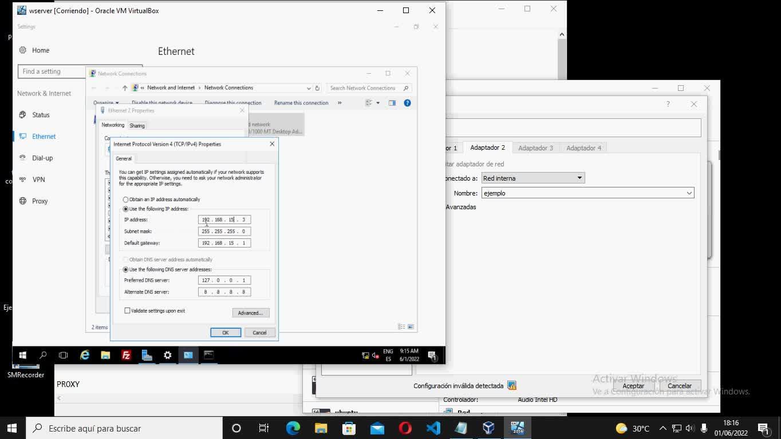Open Command Prompt from the VM taskbar
Image resolution: width=781 pixels, height=439 pixels.
coord(208,355)
